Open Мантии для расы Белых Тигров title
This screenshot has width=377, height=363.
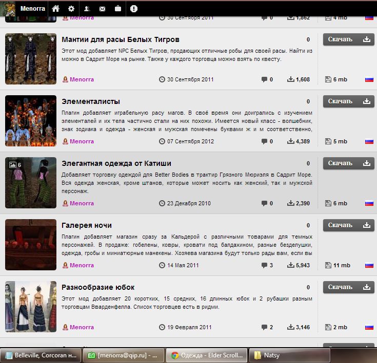coord(121,39)
